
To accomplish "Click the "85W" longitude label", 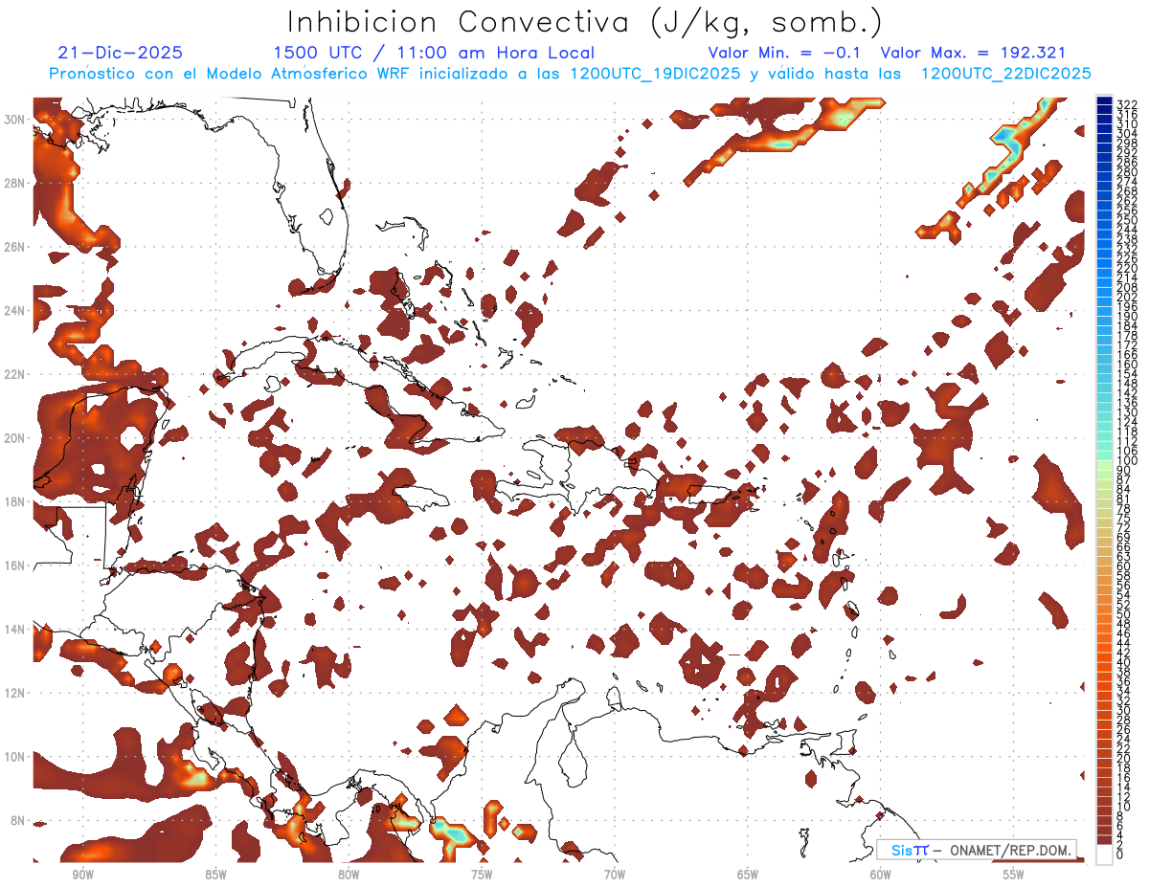I will click(x=215, y=875).
